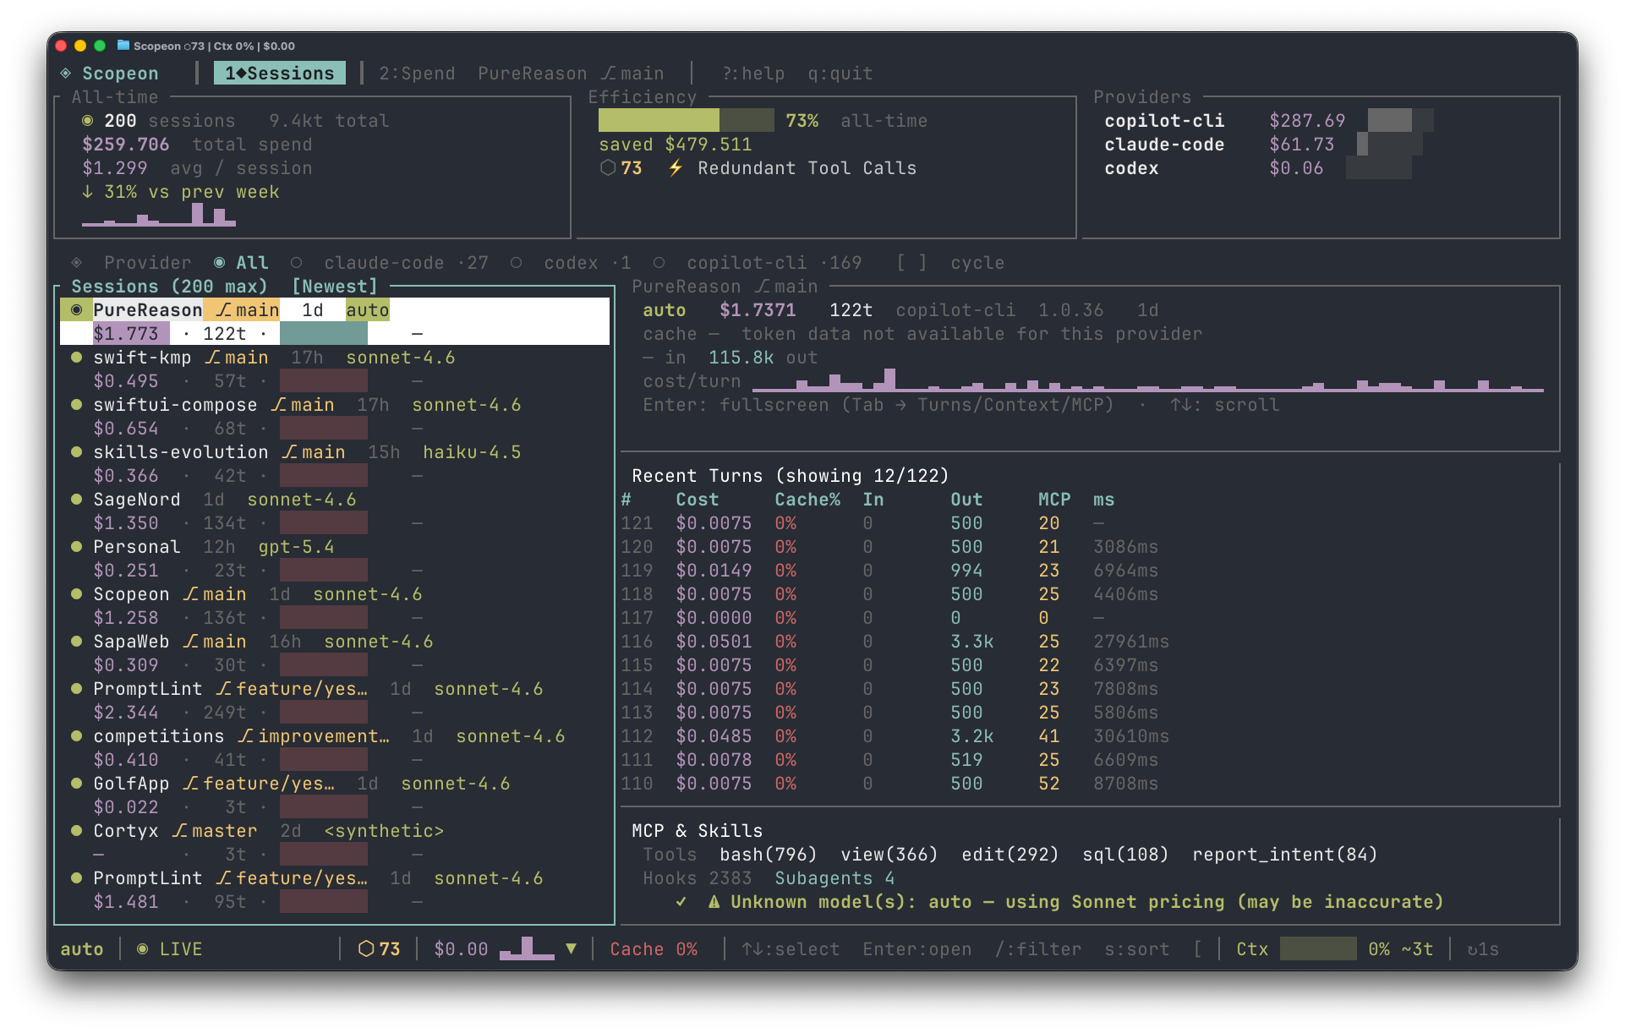1625x1033 pixels.
Task: Click the $0.00 sparkline in status bar
Action: click(x=527, y=948)
